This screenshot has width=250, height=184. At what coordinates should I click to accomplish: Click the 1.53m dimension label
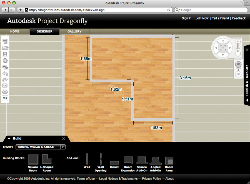(156, 128)
